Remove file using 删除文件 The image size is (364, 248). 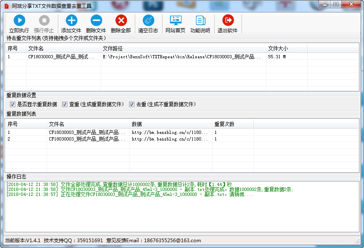point(96,24)
